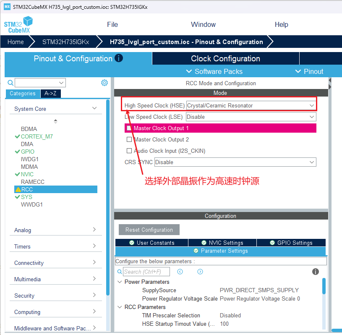Image resolution: width=342 pixels, height=335 pixels.
Task: Click the previous search result arrow
Action: [180, 272]
